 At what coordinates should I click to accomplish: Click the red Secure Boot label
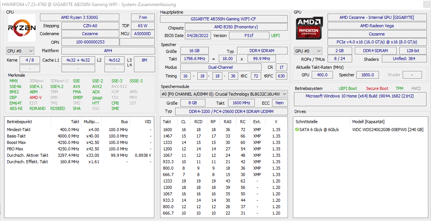point(377,88)
